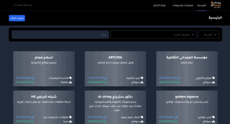Image resolution: width=230 pixels, height=124 pixels.
Task: Click the ضيف كارتك button
Action: (17, 18)
